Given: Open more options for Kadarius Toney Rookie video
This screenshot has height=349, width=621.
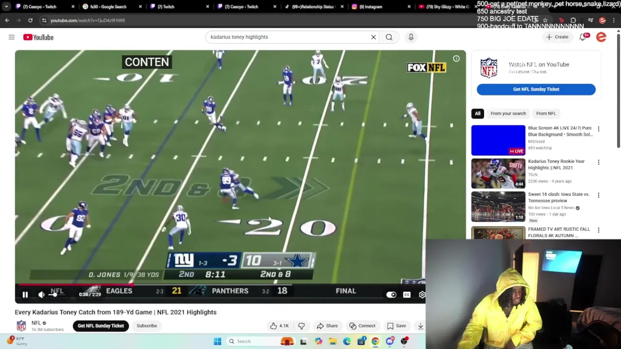Looking at the screenshot, I should click(598, 162).
